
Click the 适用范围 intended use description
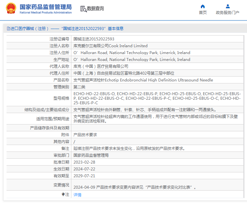click(x=156, y=119)
